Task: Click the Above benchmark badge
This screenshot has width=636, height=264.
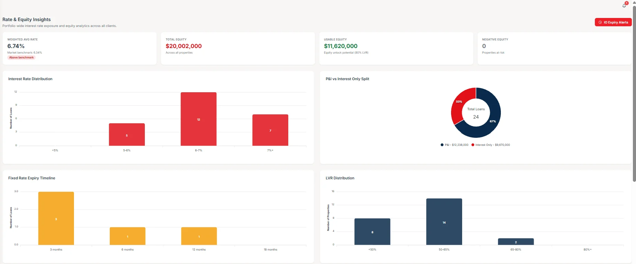Action: 21,57
